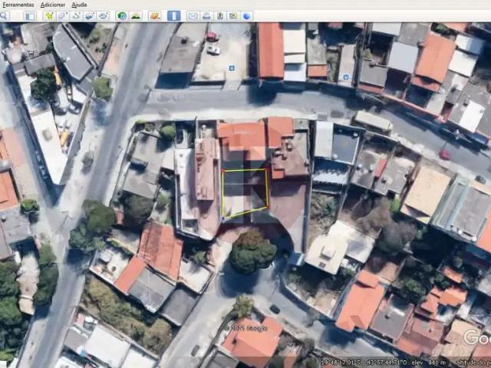Activate the blue Ruler tool
The height and width of the screenshot is (368, 491).
pyautogui.click(x=174, y=16)
